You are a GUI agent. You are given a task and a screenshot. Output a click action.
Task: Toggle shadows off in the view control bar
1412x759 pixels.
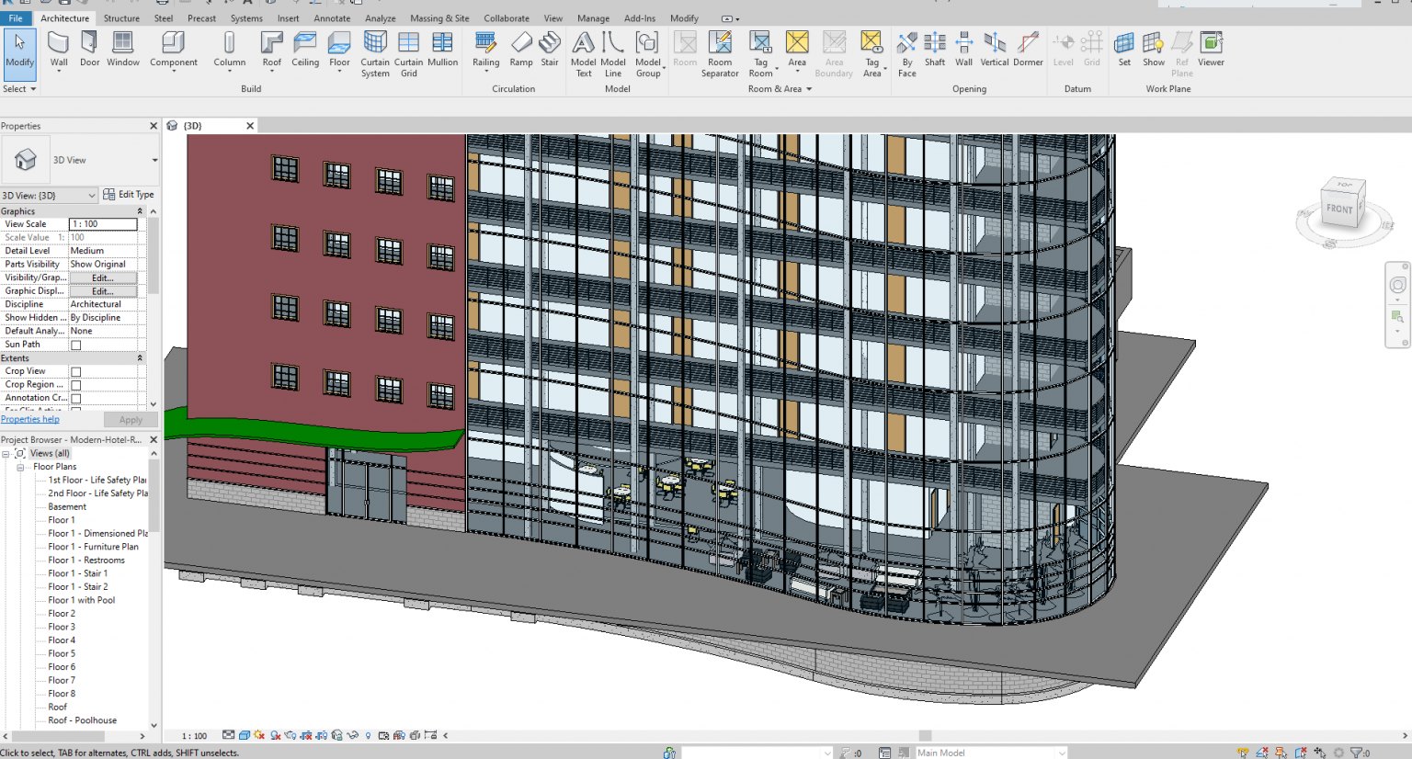pos(275,736)
